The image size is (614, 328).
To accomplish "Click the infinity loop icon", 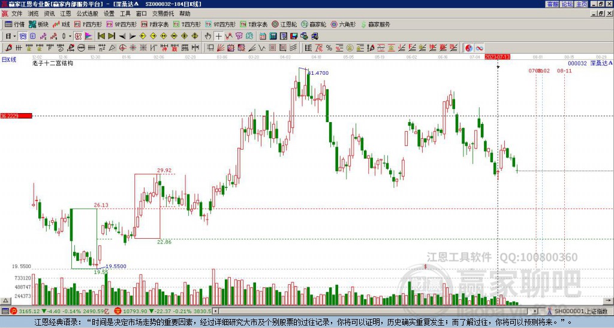I will pos(479,48).
